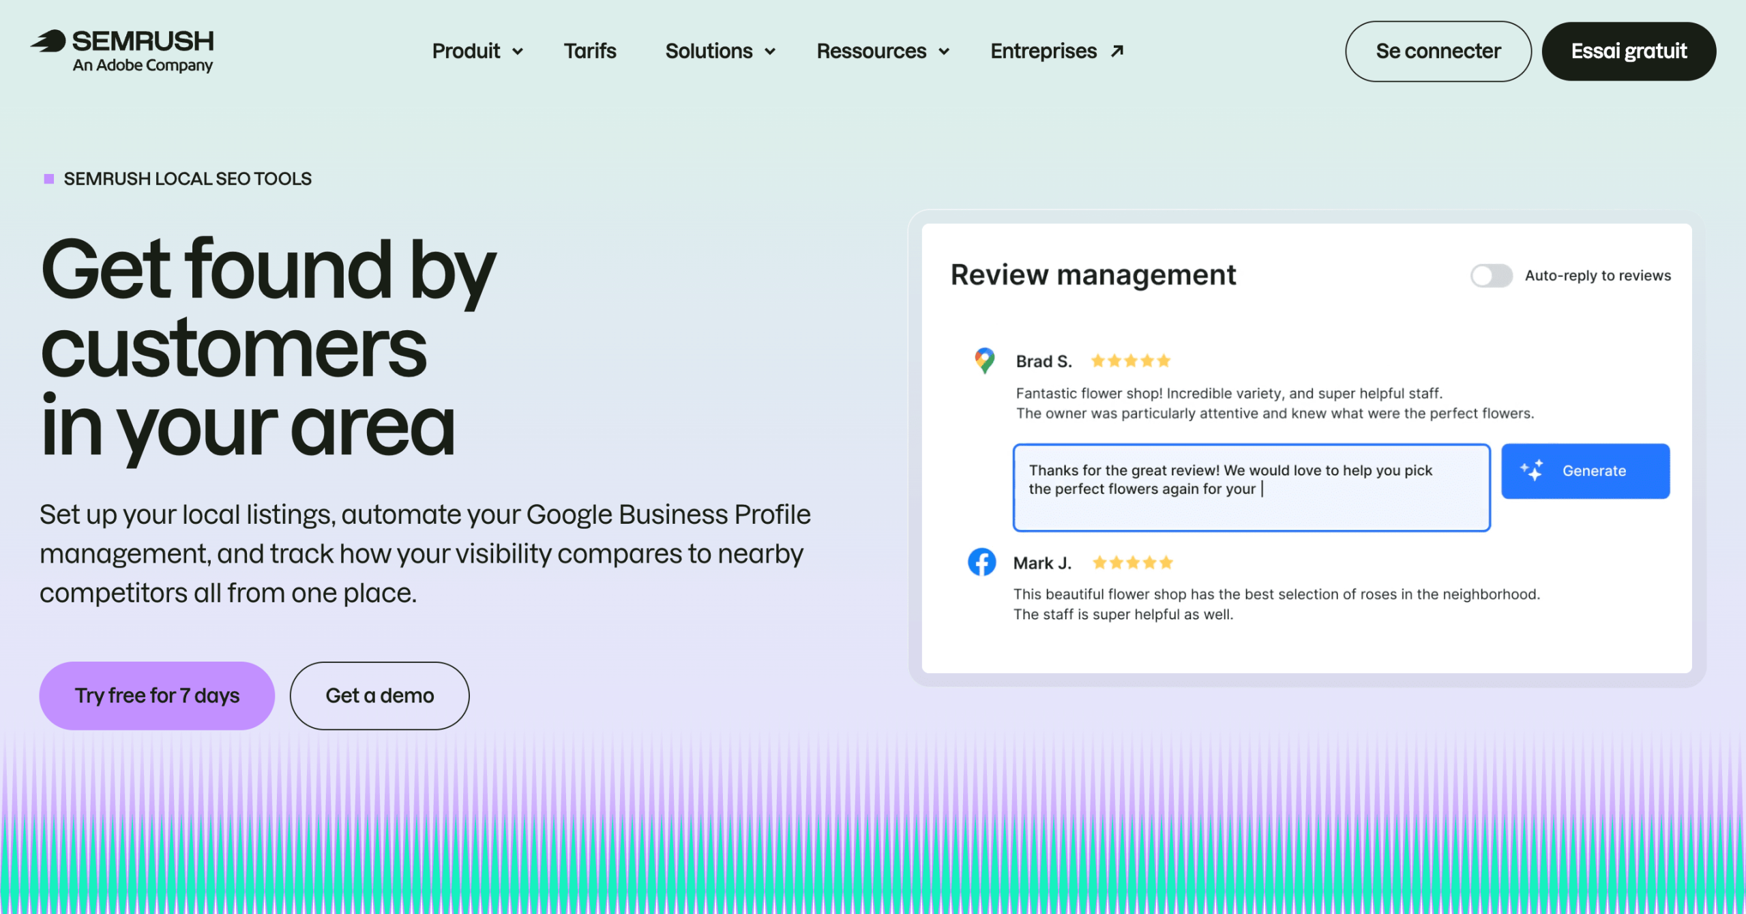
Task: Open the Tarifs page
Action: coord(590,51)
